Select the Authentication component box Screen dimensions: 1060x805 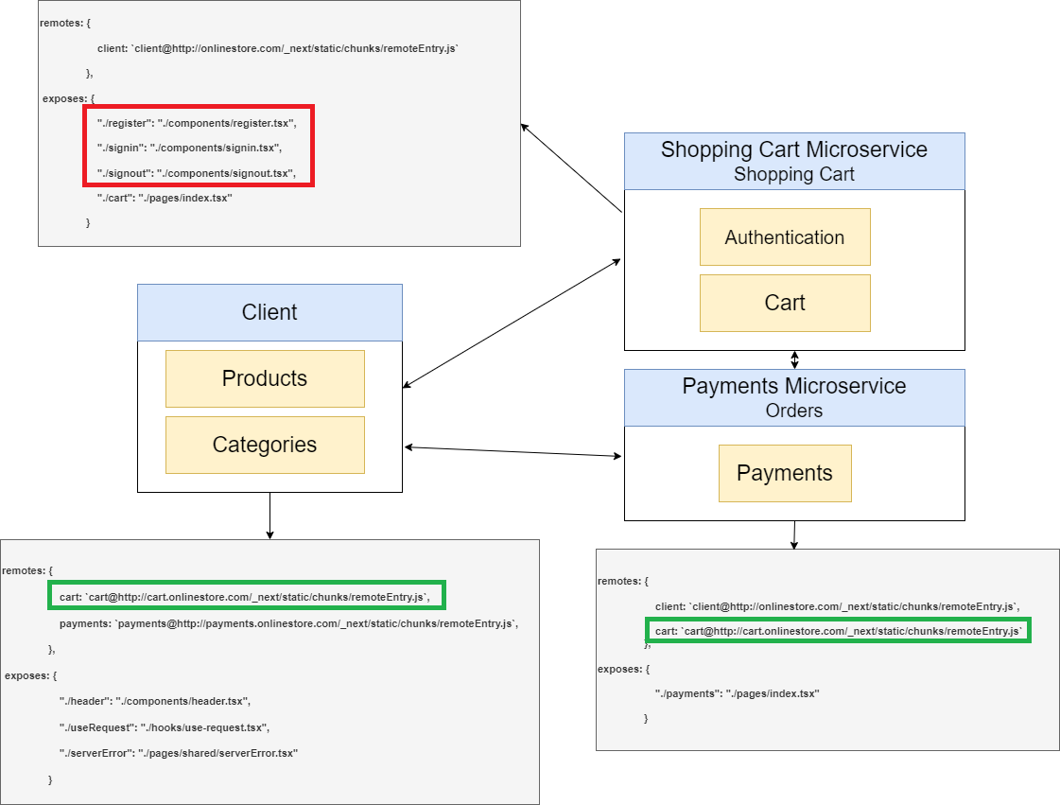[x=785, y=237]
